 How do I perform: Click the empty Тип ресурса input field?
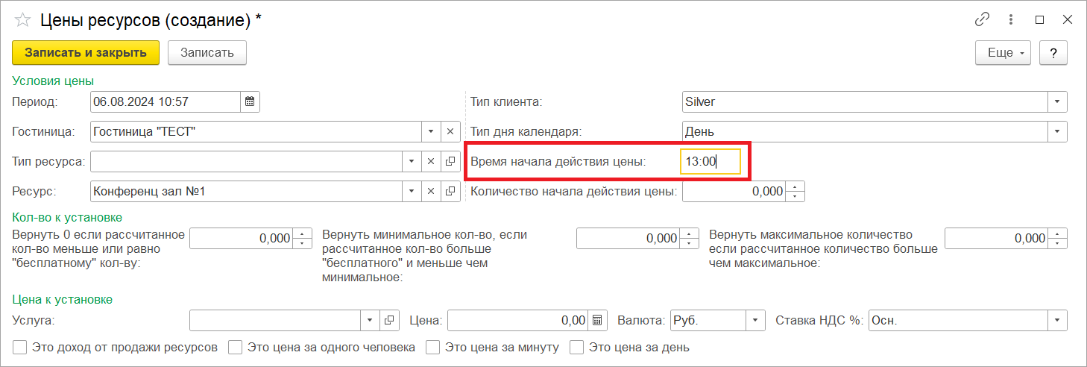click(x=246, y=161)
